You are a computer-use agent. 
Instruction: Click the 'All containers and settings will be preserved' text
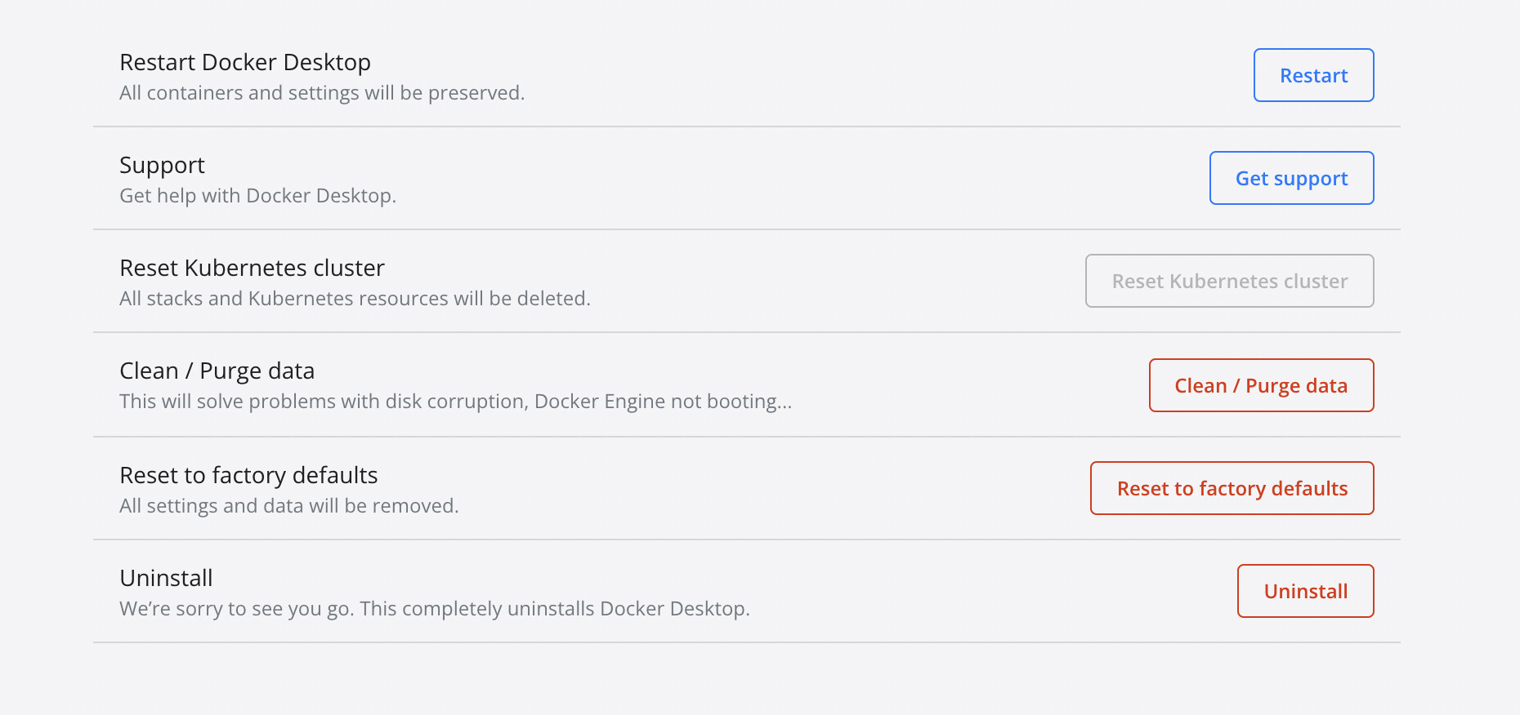pyautogui.click(x=322, y=93)
